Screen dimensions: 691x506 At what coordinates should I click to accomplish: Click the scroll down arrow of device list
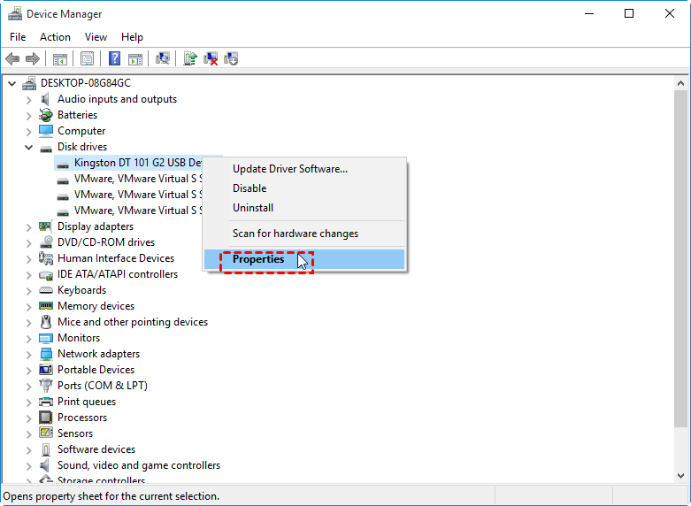tap(681, 476)
